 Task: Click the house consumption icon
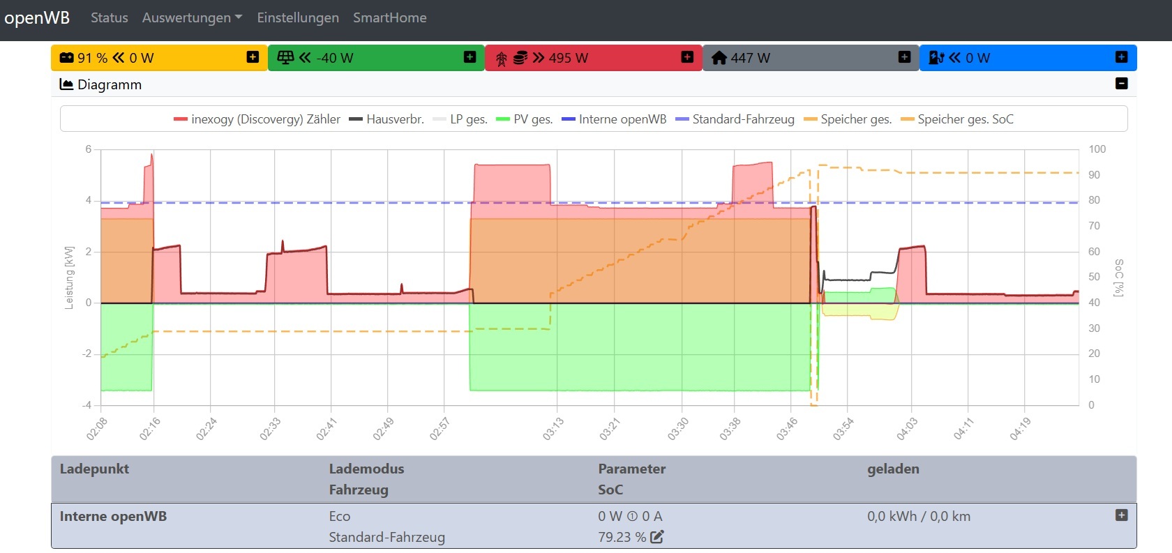click(719, 58)
